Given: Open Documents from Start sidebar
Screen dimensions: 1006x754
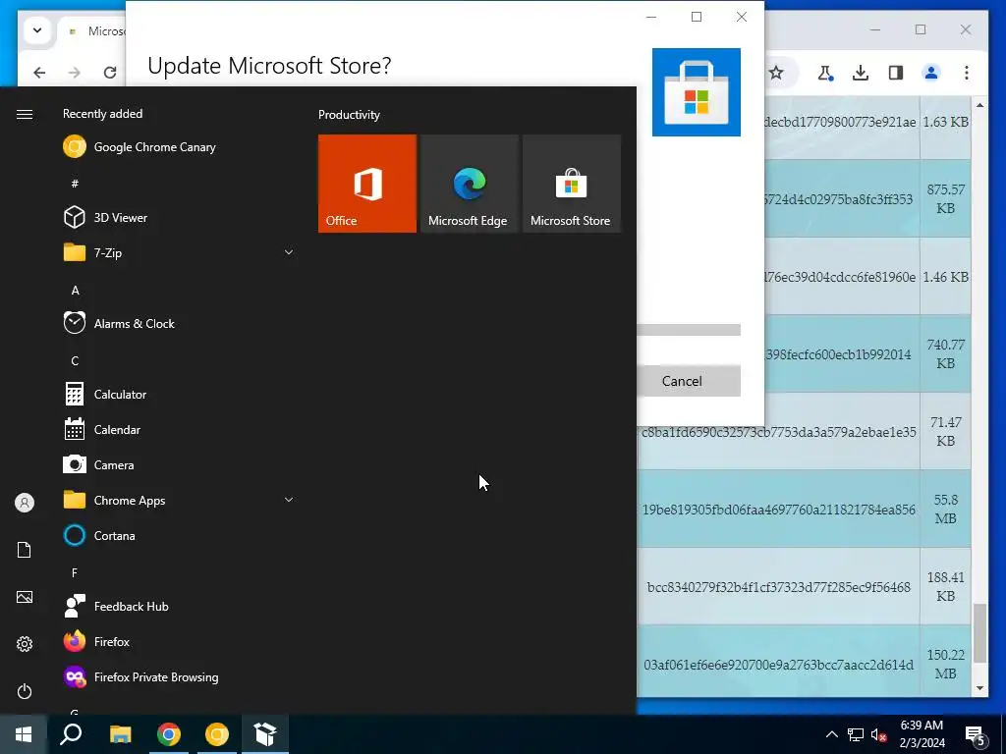Looking at the screenshot, I should [25, 550].
